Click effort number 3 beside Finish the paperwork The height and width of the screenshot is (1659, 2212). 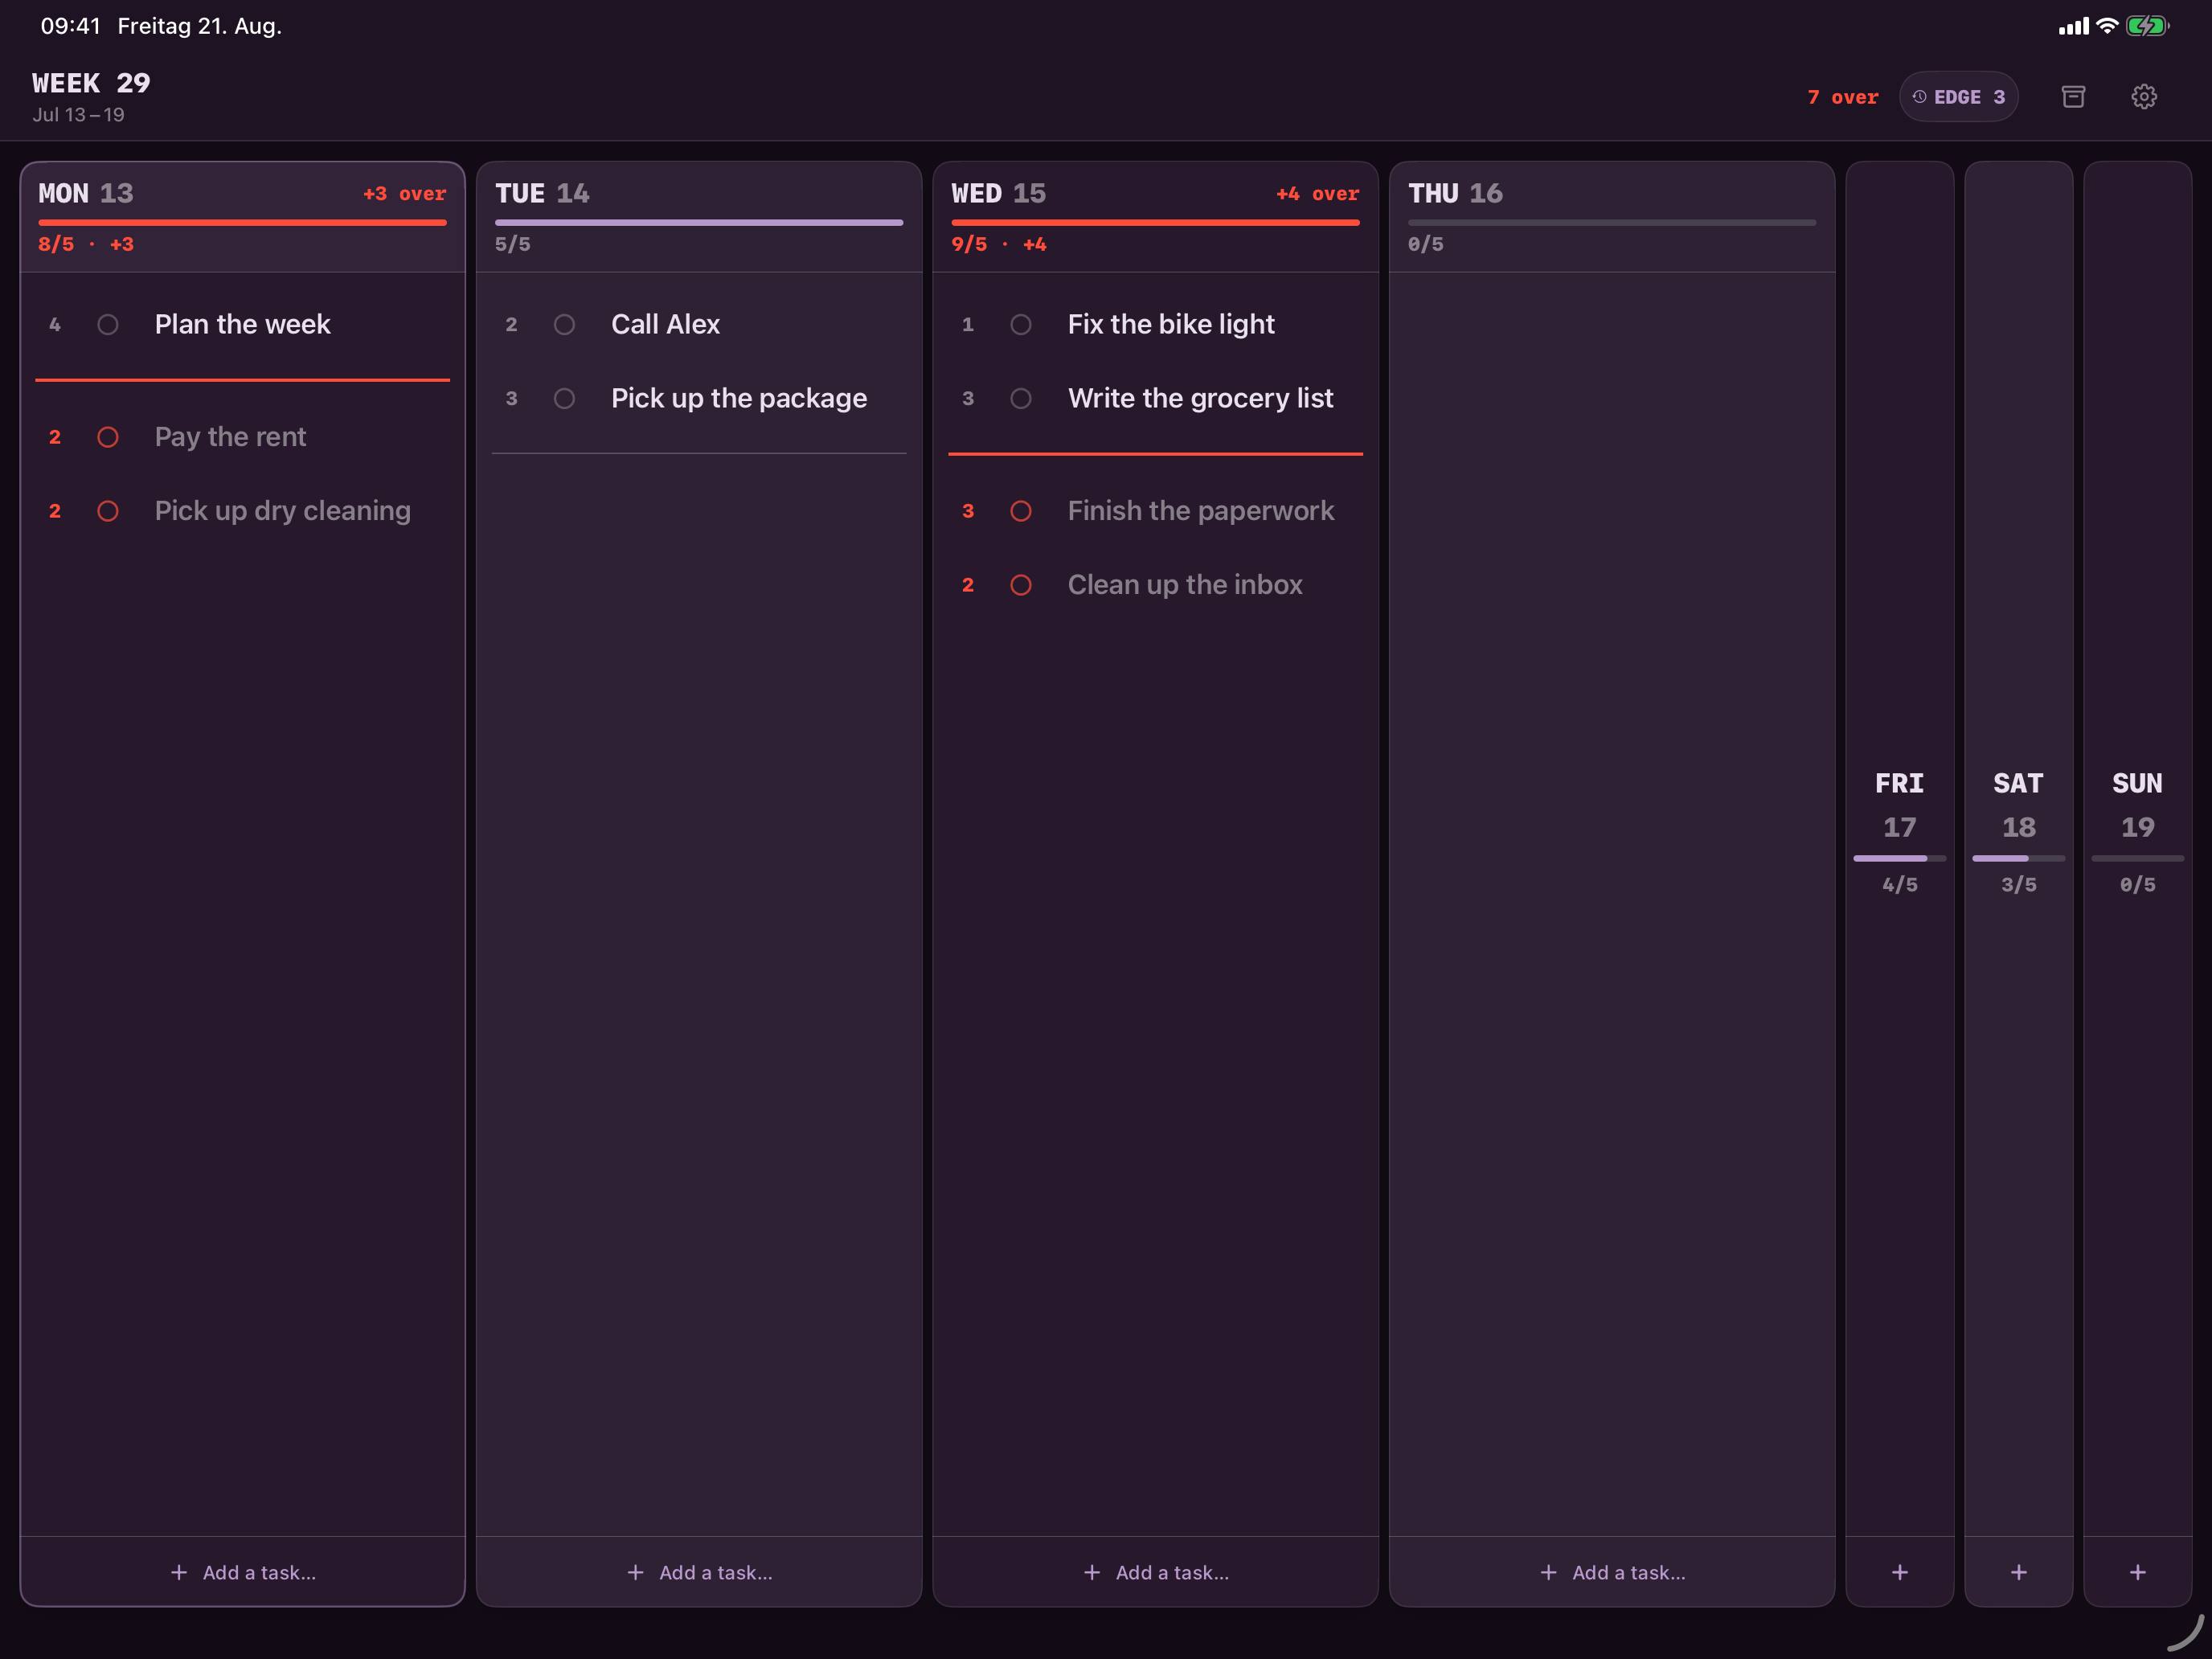pyautogui.click(x=968, y=511)
